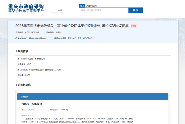185x124 pixels.
Task: Click the 价格类型: 总价 line
Action: (x=24, y=64)
